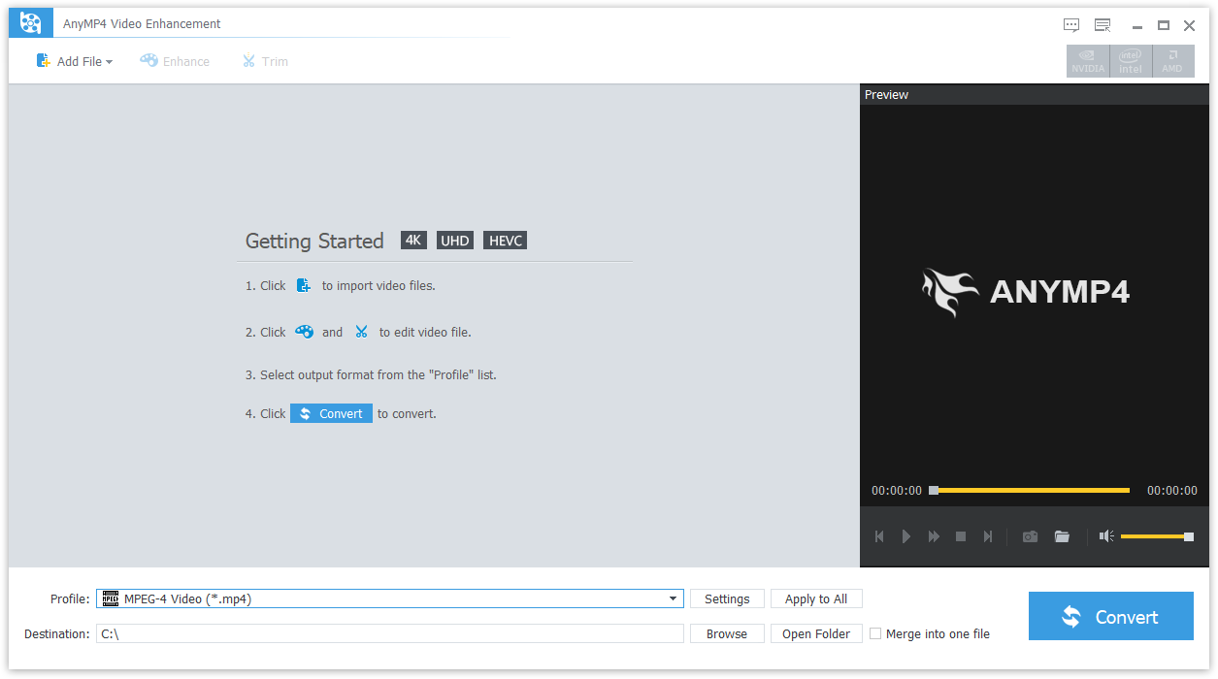Image resolution: width=1218 pixels, height=679 pixels.
Task: Click the UHD badge
Action: coord(455,241)
